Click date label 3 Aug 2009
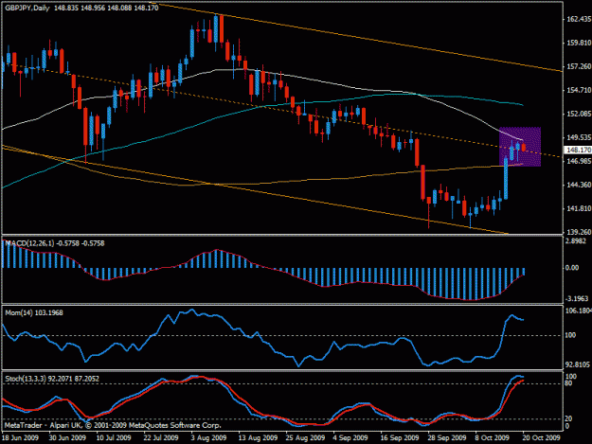592x444 pixels. click(x=208, y=438)
